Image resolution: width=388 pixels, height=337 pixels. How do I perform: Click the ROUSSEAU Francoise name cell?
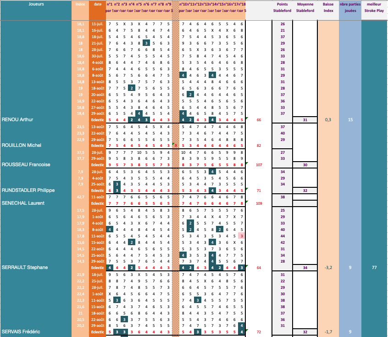tap(26, 165)
